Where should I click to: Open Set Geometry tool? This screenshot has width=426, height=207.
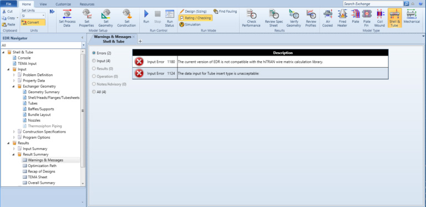coord(105,18)
